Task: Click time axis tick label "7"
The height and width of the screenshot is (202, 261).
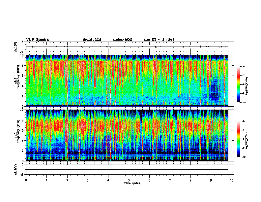Action: [x=170, y=180]
